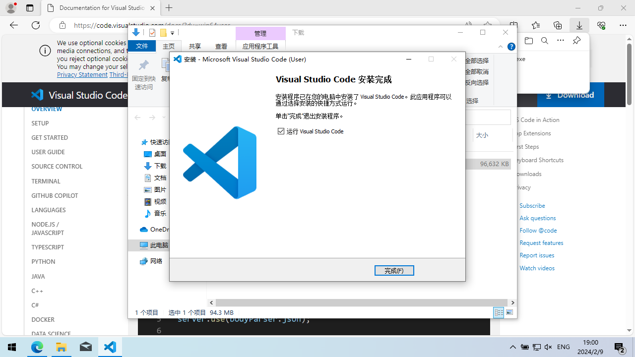
Task: Click Visual Studio Code taskbar icon
Action: click(110, 347)
